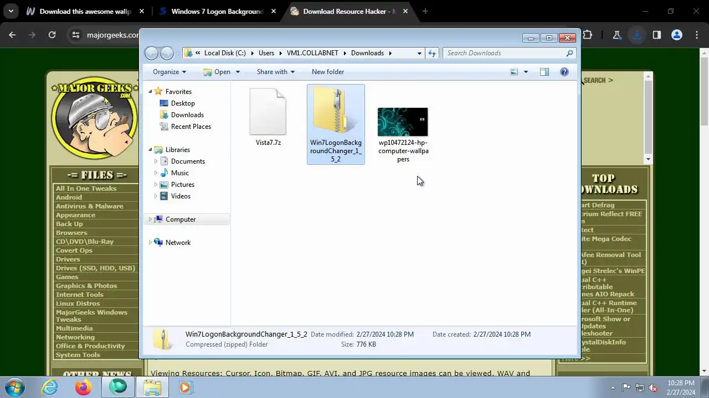Open Downloads under Favorites
Screen dimensions: 709x398
coord(187,115)
